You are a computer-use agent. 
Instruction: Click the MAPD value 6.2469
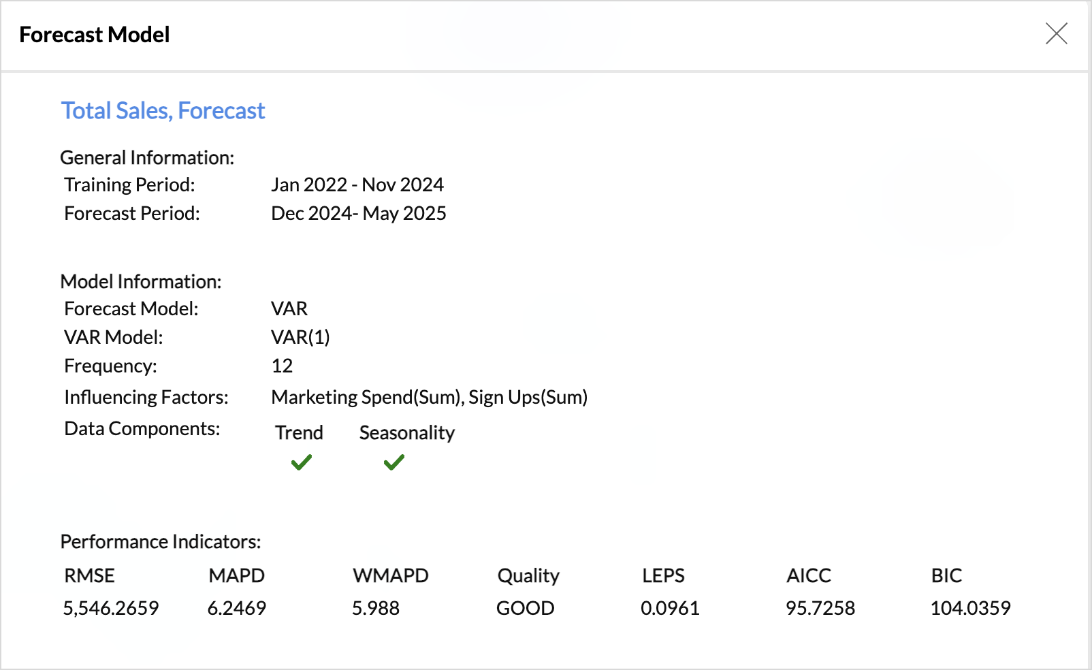237,607
